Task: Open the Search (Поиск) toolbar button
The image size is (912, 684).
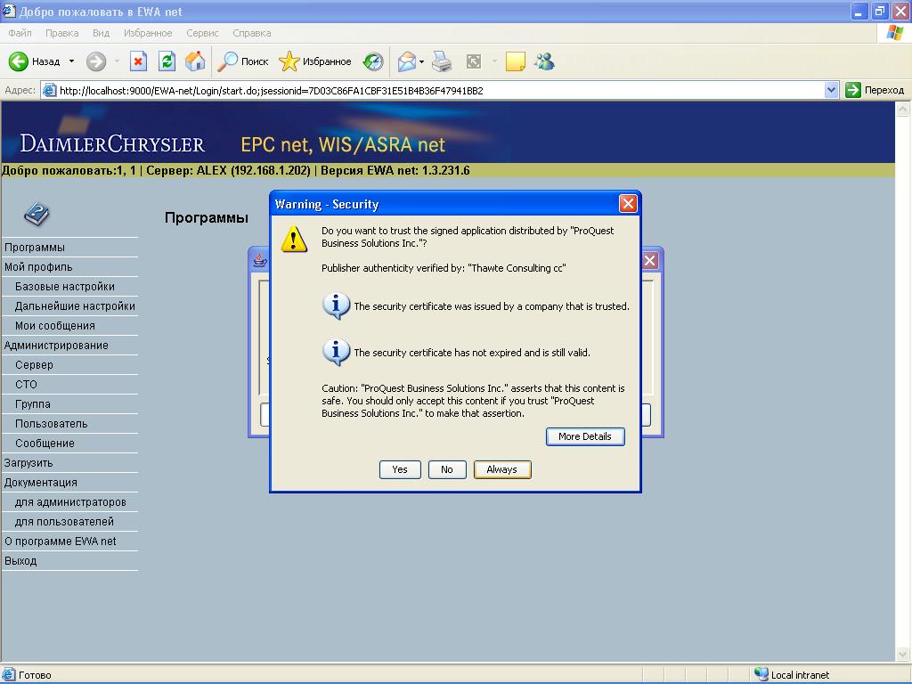Action: pos(242,61)
